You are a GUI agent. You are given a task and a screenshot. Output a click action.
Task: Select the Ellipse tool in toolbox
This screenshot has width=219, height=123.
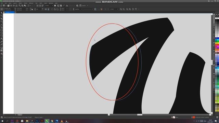click(x=1, y=33)
